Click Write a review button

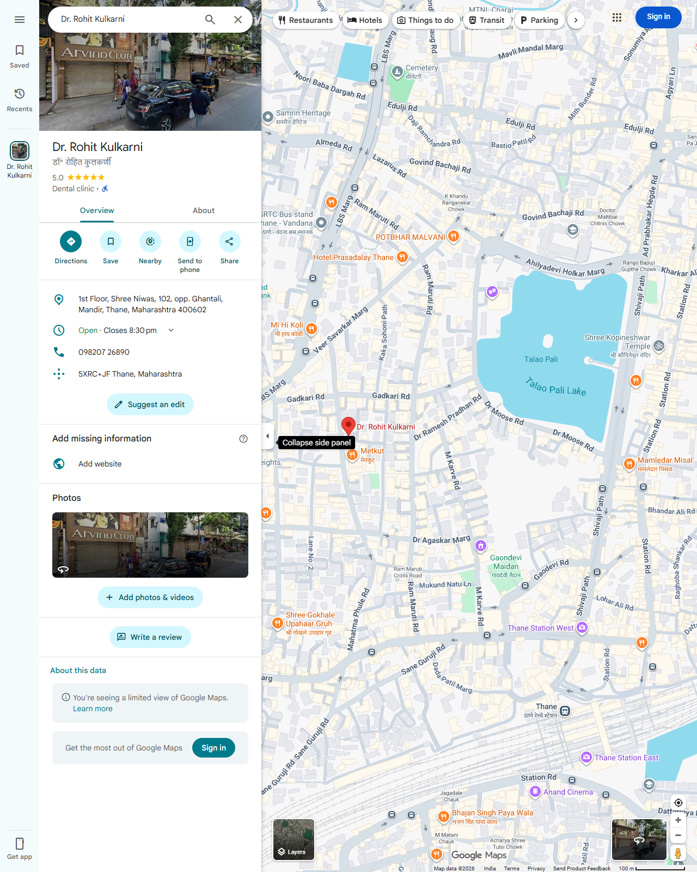tap(150, 637)
